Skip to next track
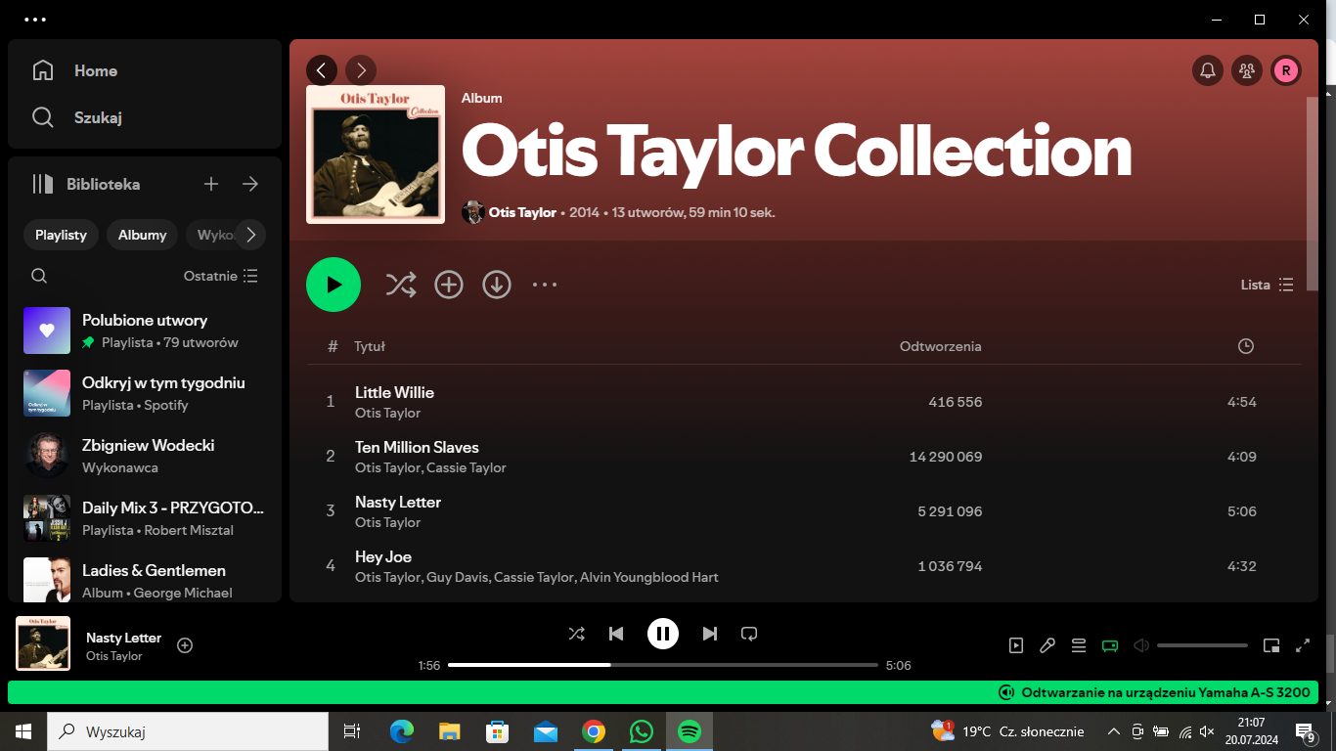 tap(710, 634)
